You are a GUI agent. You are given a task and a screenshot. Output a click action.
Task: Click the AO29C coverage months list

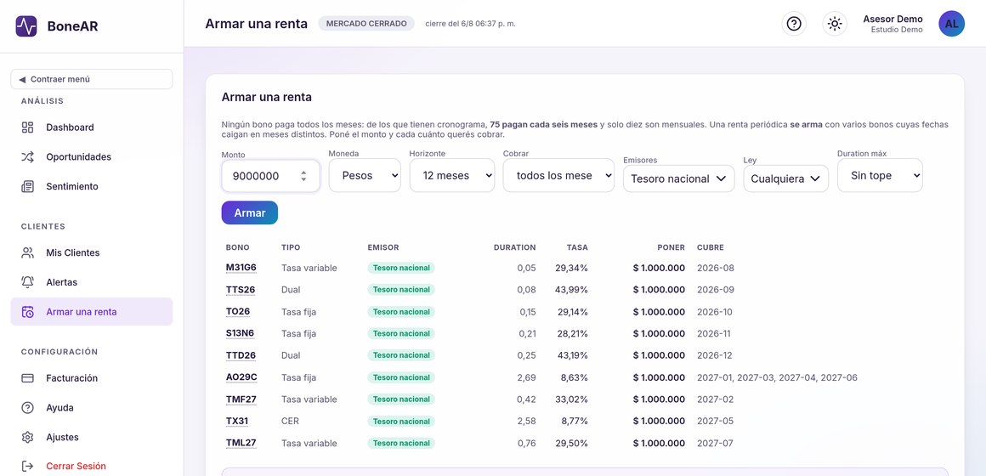777,377
